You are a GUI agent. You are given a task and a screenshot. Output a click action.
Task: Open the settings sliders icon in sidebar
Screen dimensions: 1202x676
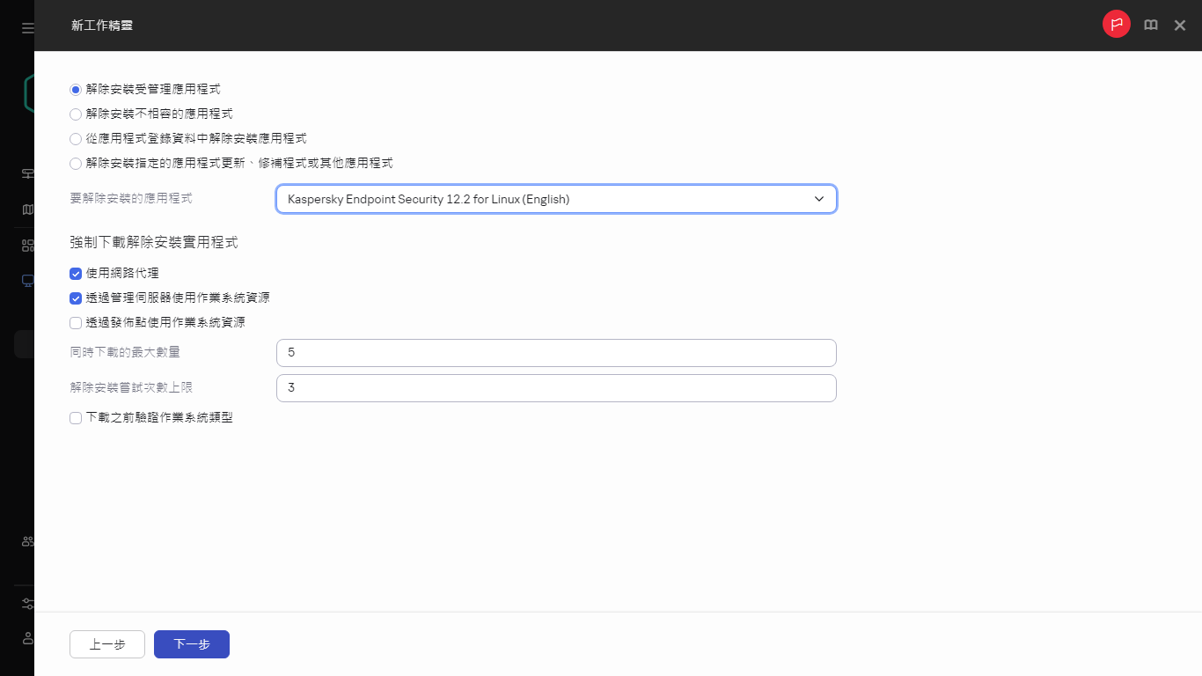27,604
